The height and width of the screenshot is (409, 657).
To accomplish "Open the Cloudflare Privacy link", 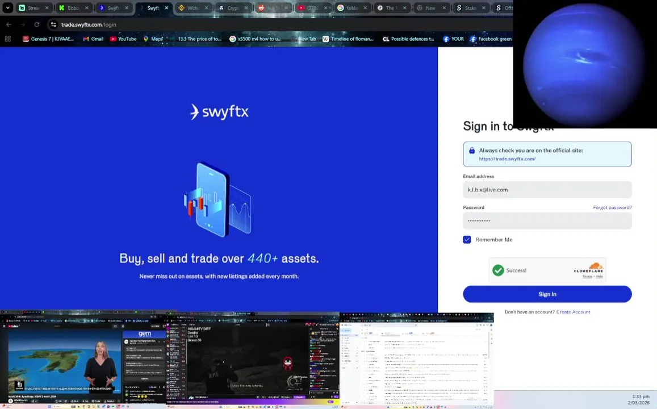I will coord(587,277).
